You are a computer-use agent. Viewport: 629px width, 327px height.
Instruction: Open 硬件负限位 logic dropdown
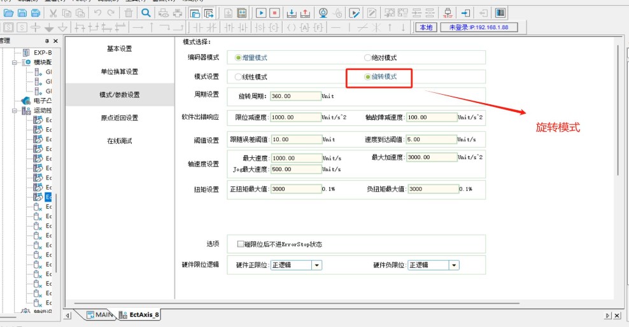[x=454, y=265]
